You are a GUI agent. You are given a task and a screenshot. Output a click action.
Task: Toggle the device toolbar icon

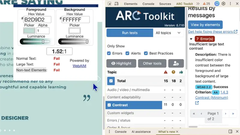tap(116, 4)
